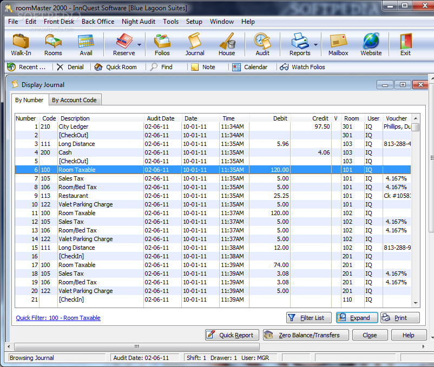Click the 97.50 credit value
Viewport: 434px width, 367px height.
tap(322, 126)
